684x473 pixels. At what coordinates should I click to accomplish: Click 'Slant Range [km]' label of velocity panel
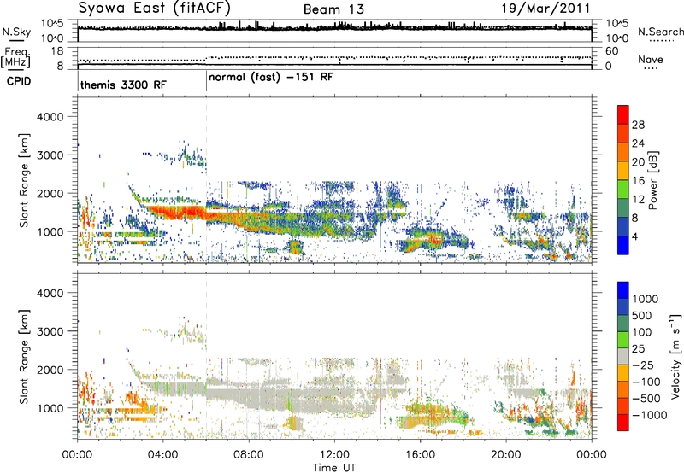24,356
